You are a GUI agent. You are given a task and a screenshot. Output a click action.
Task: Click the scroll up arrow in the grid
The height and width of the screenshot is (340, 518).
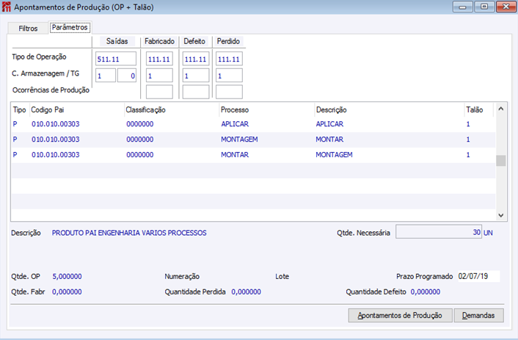coord(501,109)
